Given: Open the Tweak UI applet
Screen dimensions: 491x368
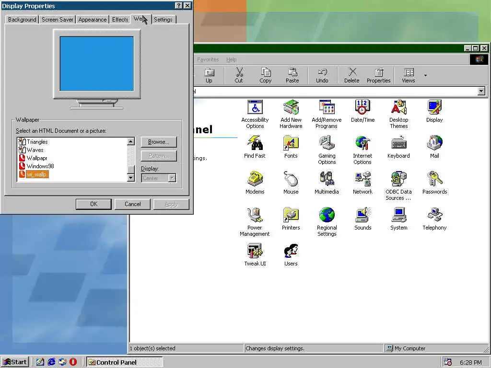Looking at the screenshot, I should click(255, 255).
